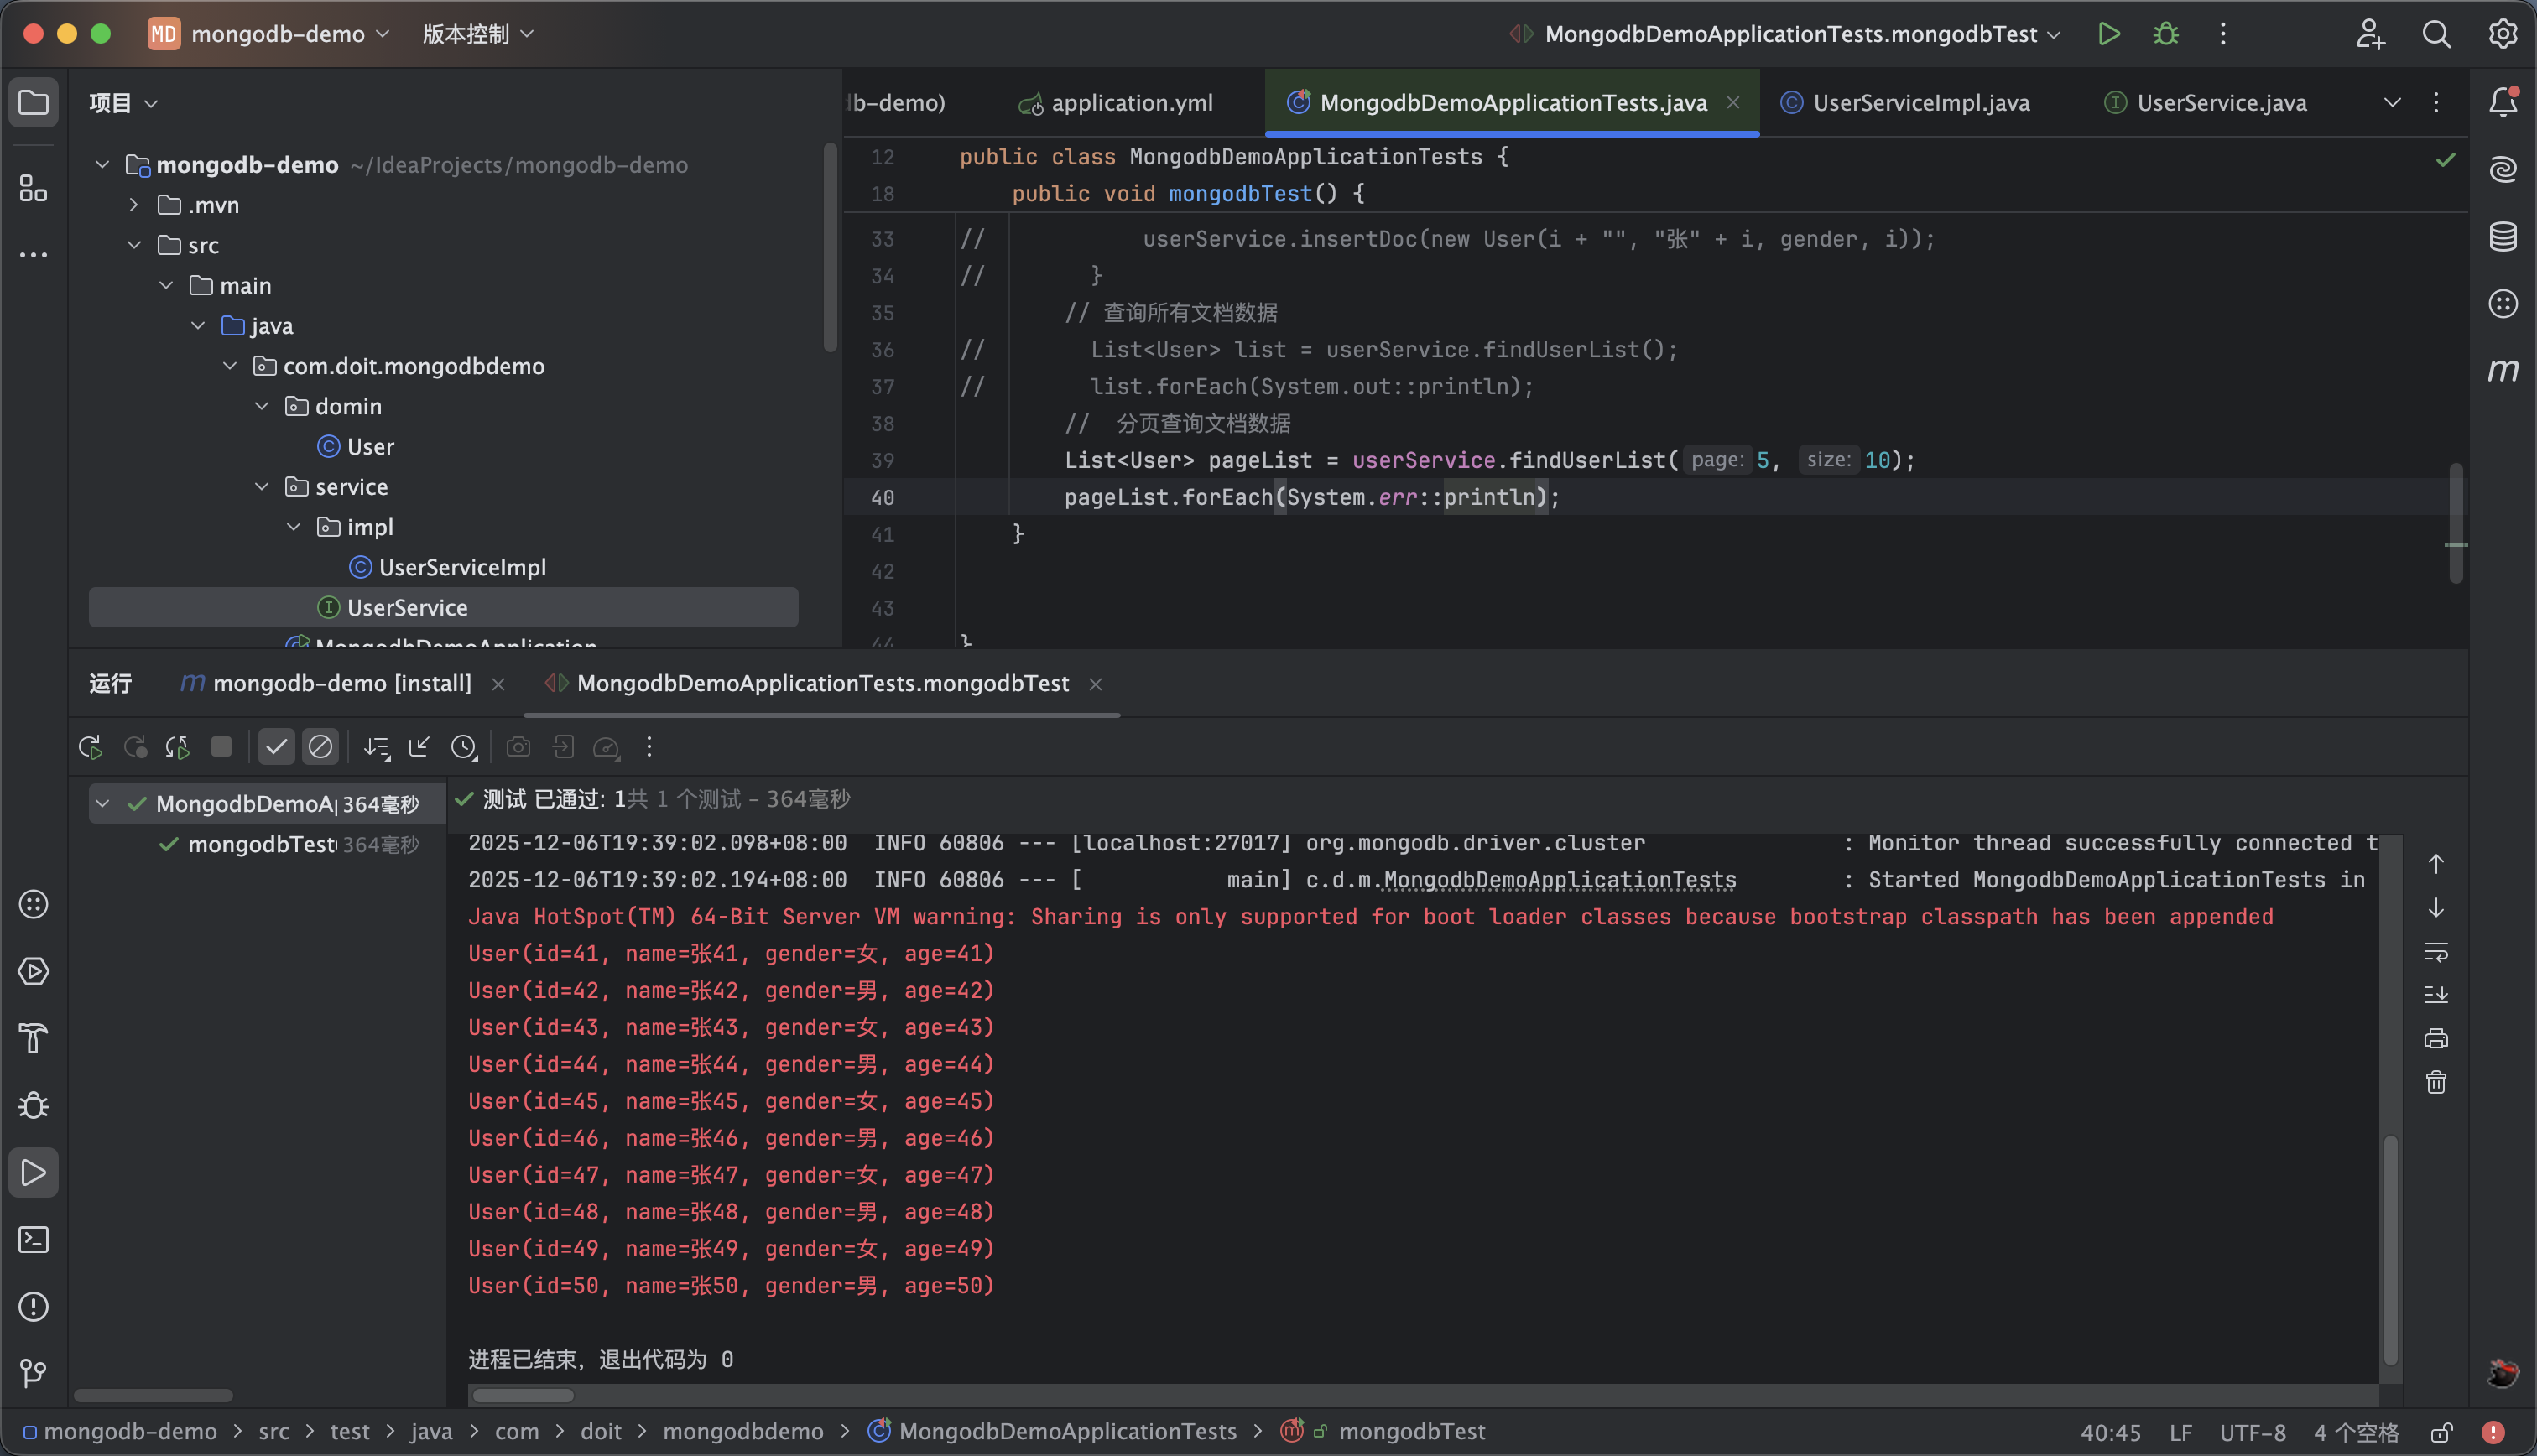Switch to the UserServiceImpl.java tab
This screenshot has width=2537, height=1456.
click(x=1920, y=103)
